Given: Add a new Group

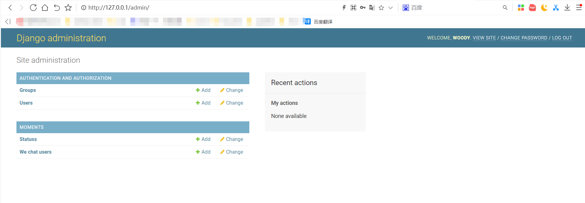Looking at the screenshot, I should tap(203, 90).
